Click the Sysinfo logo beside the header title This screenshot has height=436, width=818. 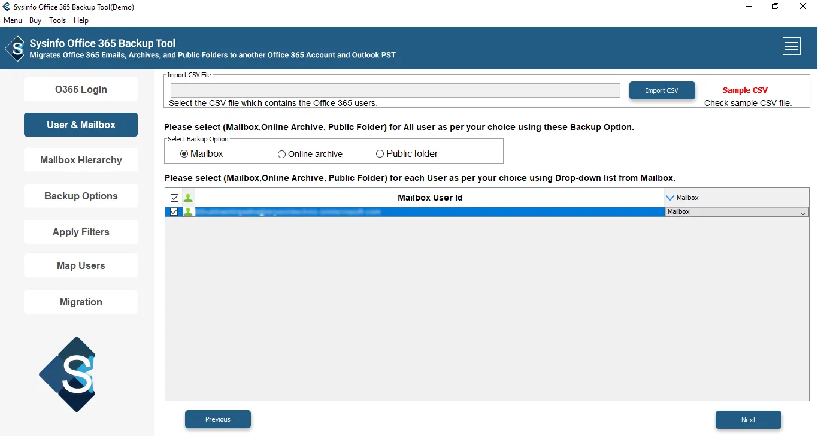pyautogui.click(x=15, y=49)
